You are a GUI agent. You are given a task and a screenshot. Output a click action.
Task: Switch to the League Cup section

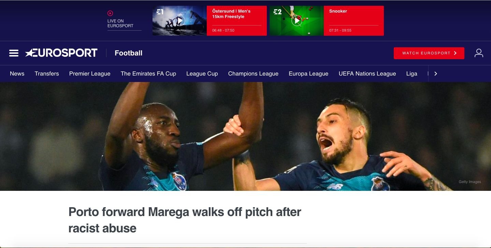(202, 73)
